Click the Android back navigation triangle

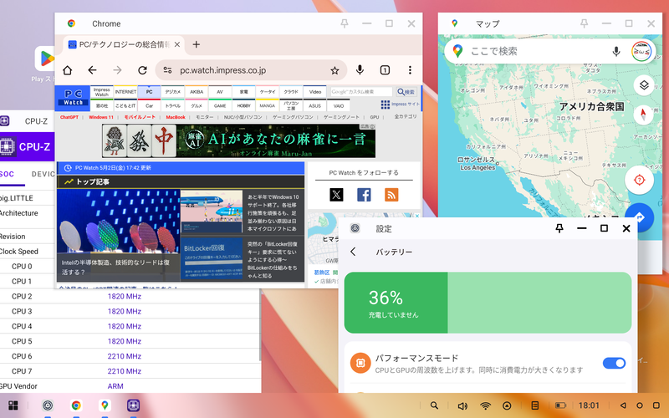tap(623, 405)
